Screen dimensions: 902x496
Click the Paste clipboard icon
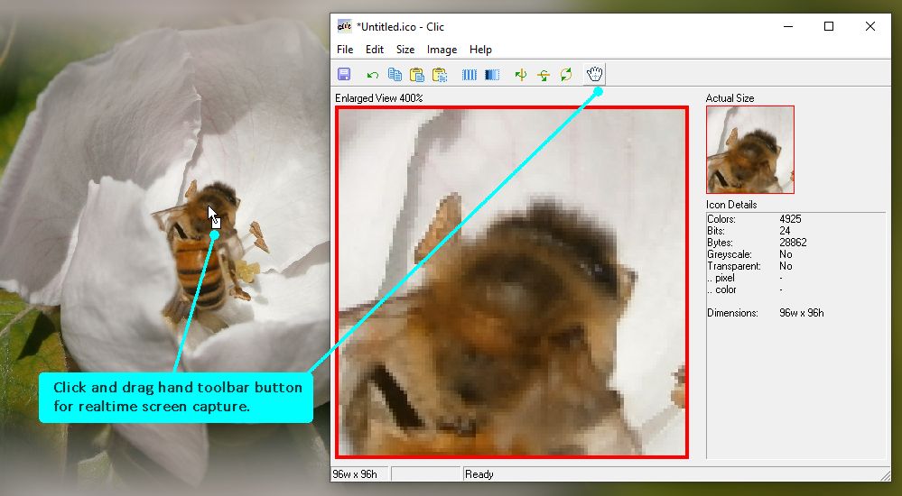coord(417,74)
